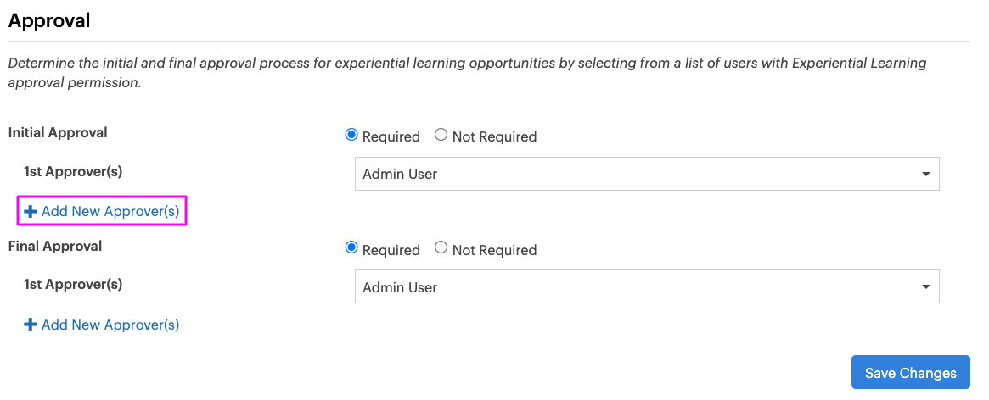Screen dimensions: 989x400
Task: Click the plus icon under Final Approval
Action: [31, 325]
